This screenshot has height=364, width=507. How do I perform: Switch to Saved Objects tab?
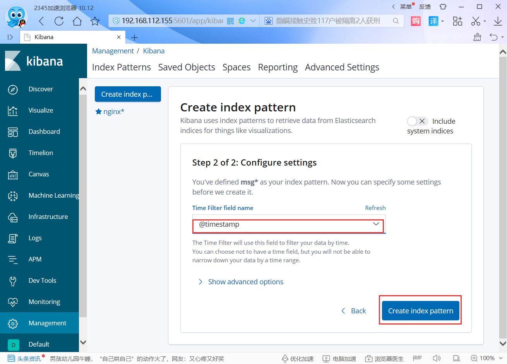click(x=187, y=67)
